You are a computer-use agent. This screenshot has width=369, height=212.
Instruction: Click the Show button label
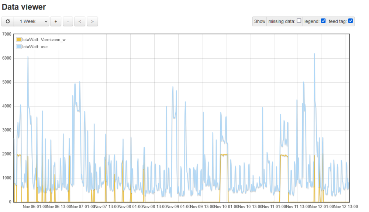(x=259, y=21)
